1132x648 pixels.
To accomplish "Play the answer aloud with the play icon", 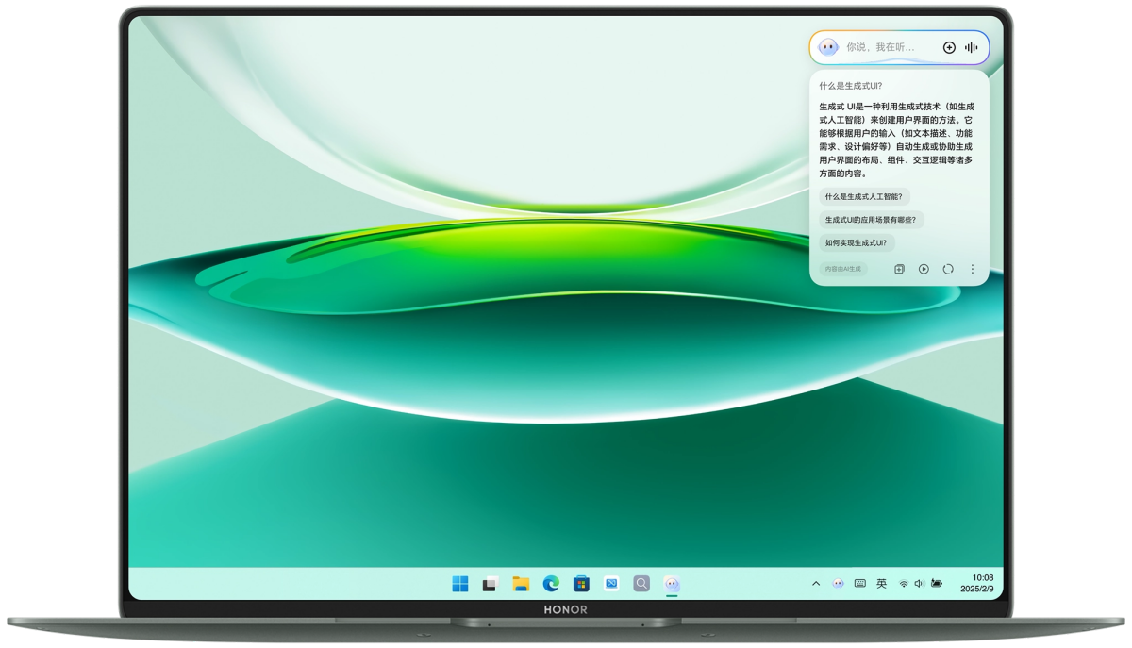I will click(x=924, y=269).
